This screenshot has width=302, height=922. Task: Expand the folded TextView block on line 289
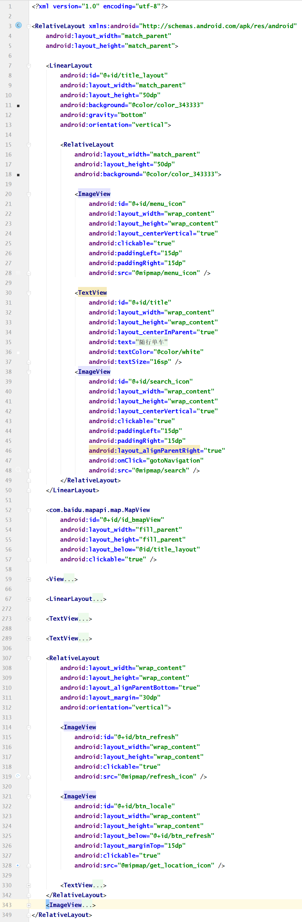(x=29, y=639)
